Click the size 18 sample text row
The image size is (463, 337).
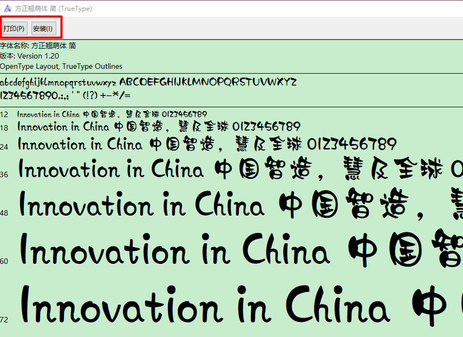tap(159, 127)
